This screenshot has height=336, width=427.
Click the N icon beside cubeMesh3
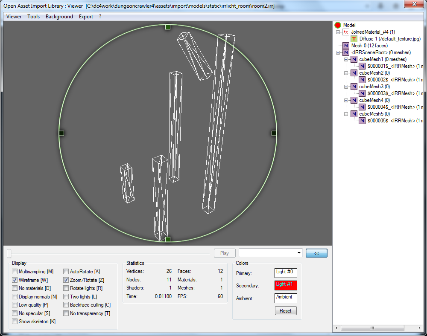click(x=354, y=87)
